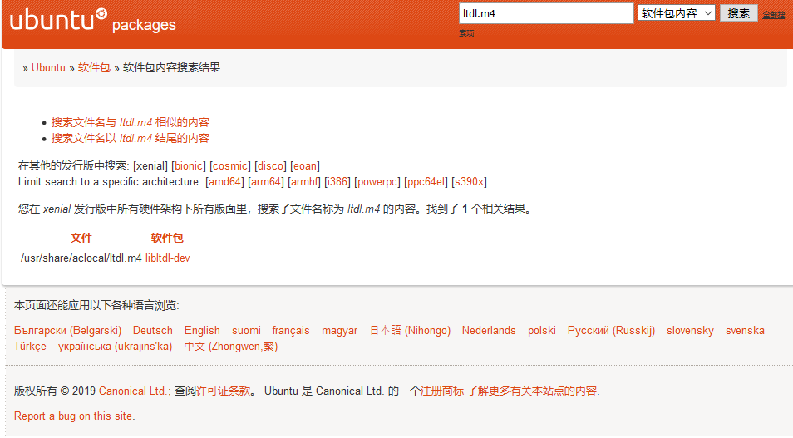Switch page language to polski
This screenshot has width=793, height=438.
(x=542, y=330)
